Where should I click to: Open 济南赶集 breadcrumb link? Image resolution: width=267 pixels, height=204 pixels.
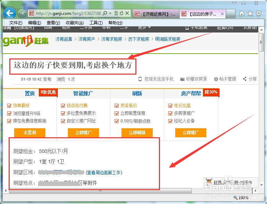coord(64,39)
